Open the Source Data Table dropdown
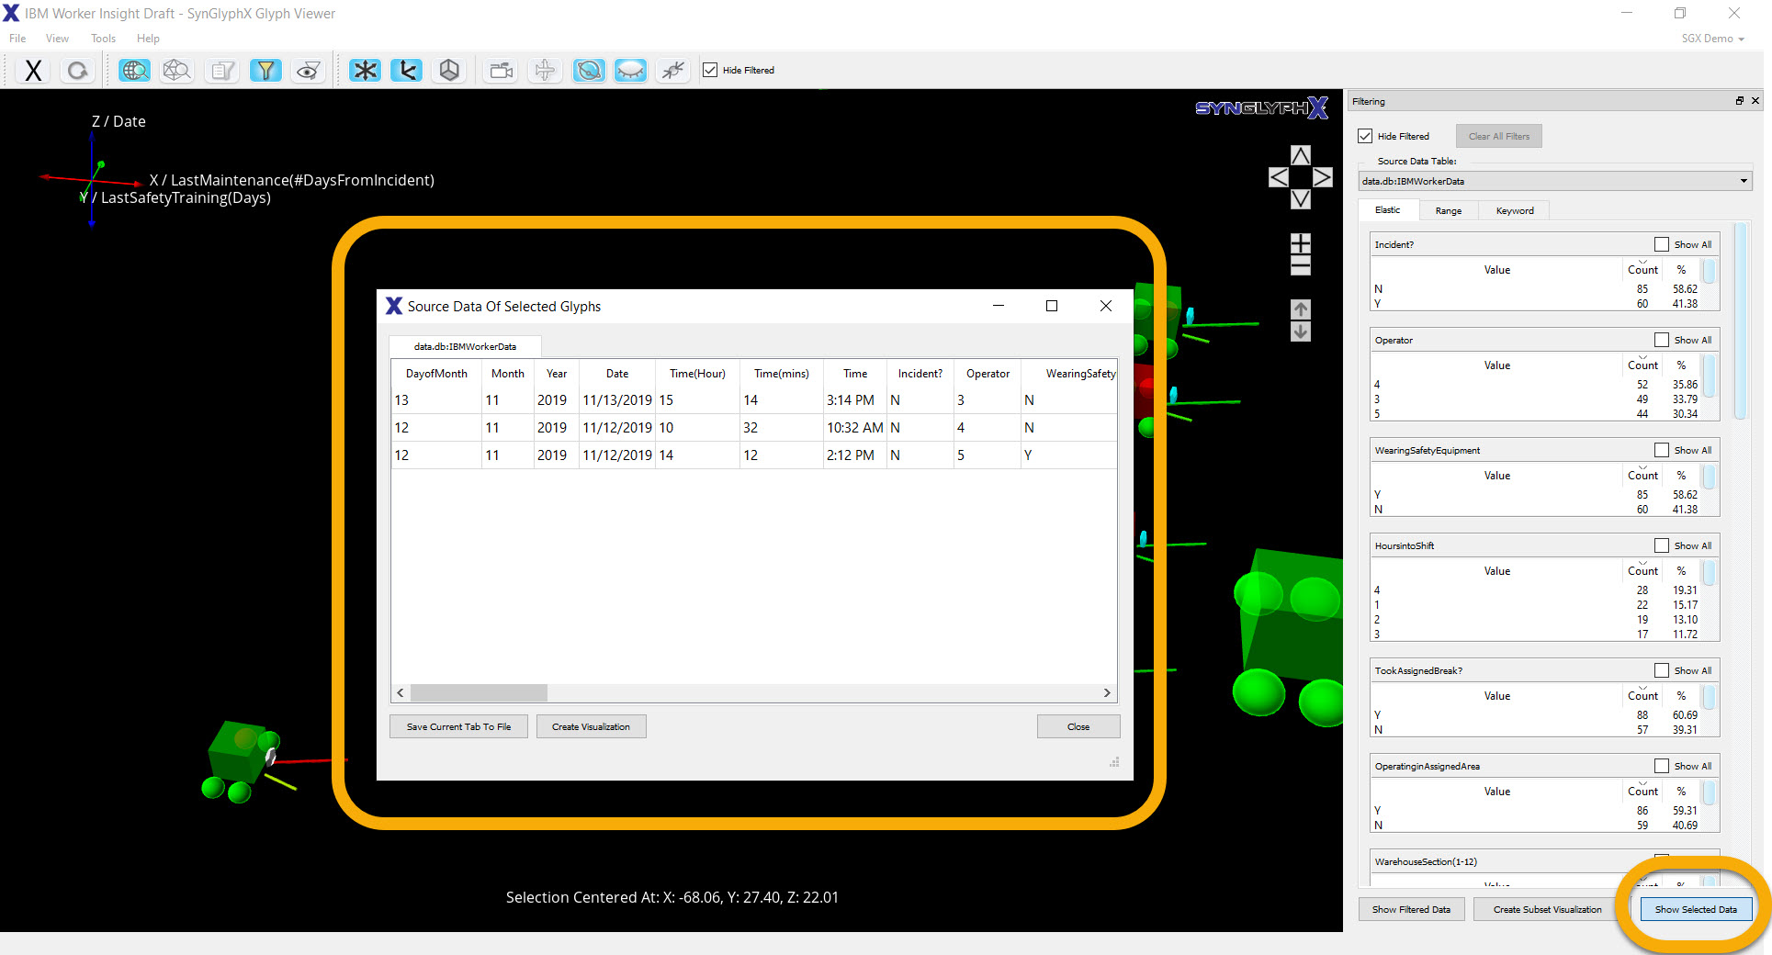This screenshot has height=955, width=1772. click(1555, 181)
